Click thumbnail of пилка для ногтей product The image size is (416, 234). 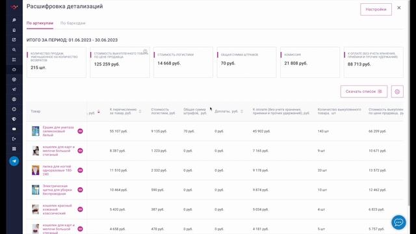coord(36,170)
